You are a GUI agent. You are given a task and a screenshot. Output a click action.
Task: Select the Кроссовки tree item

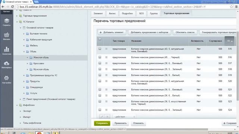[x=39, y=64]
